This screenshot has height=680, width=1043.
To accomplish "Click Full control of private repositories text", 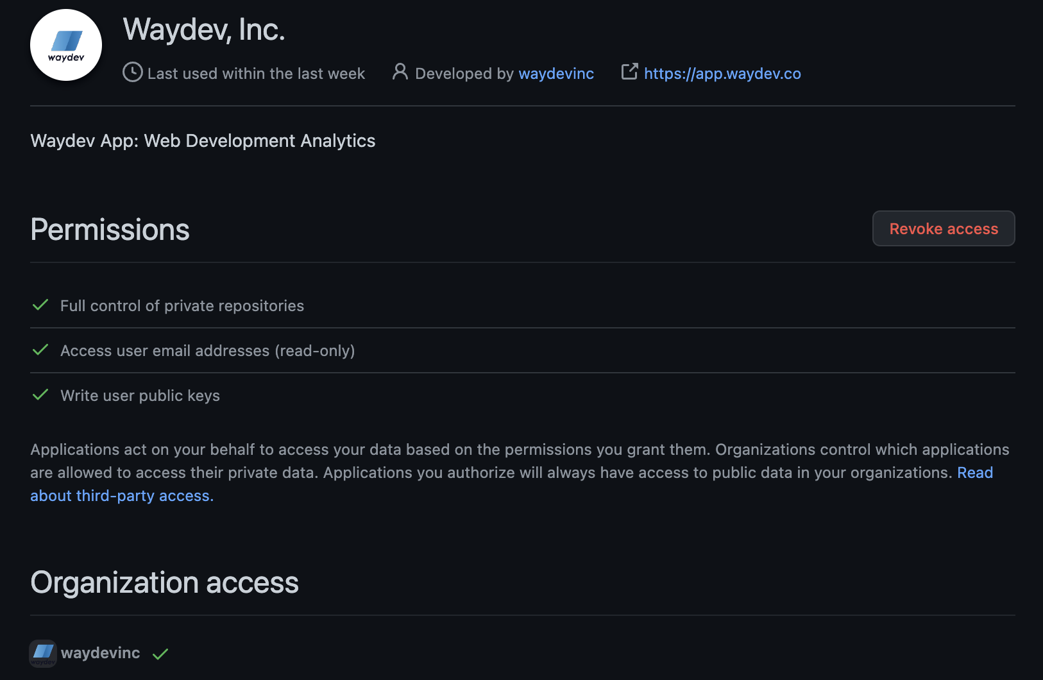I will 182,306.
